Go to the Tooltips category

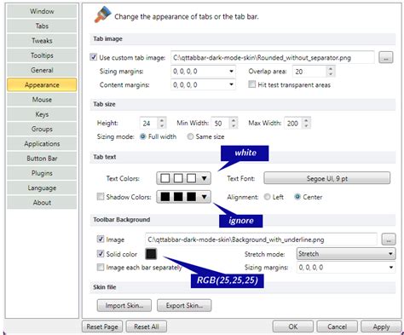tap(42, 55)
